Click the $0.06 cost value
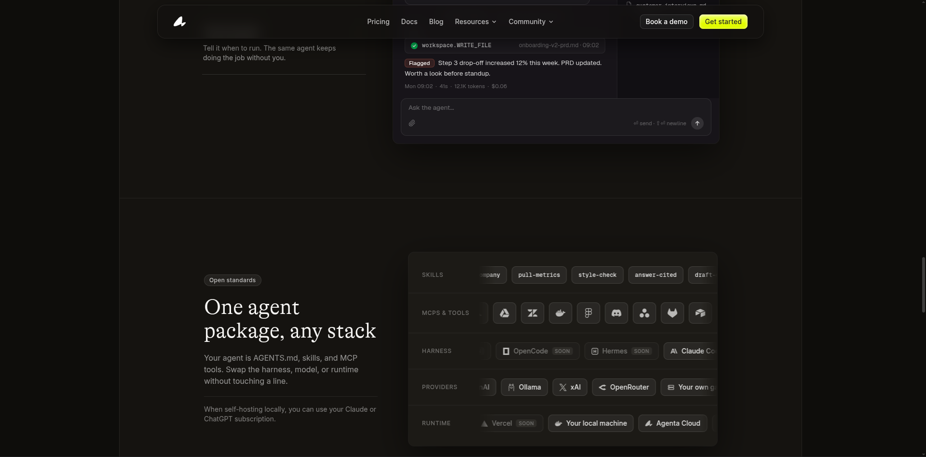The width and height of the screenshot is (926, 457). click(x=499, y=86)
